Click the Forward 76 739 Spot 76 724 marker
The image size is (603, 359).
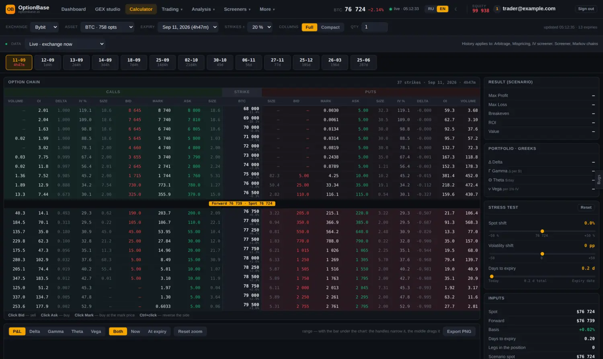coord(242,203)
